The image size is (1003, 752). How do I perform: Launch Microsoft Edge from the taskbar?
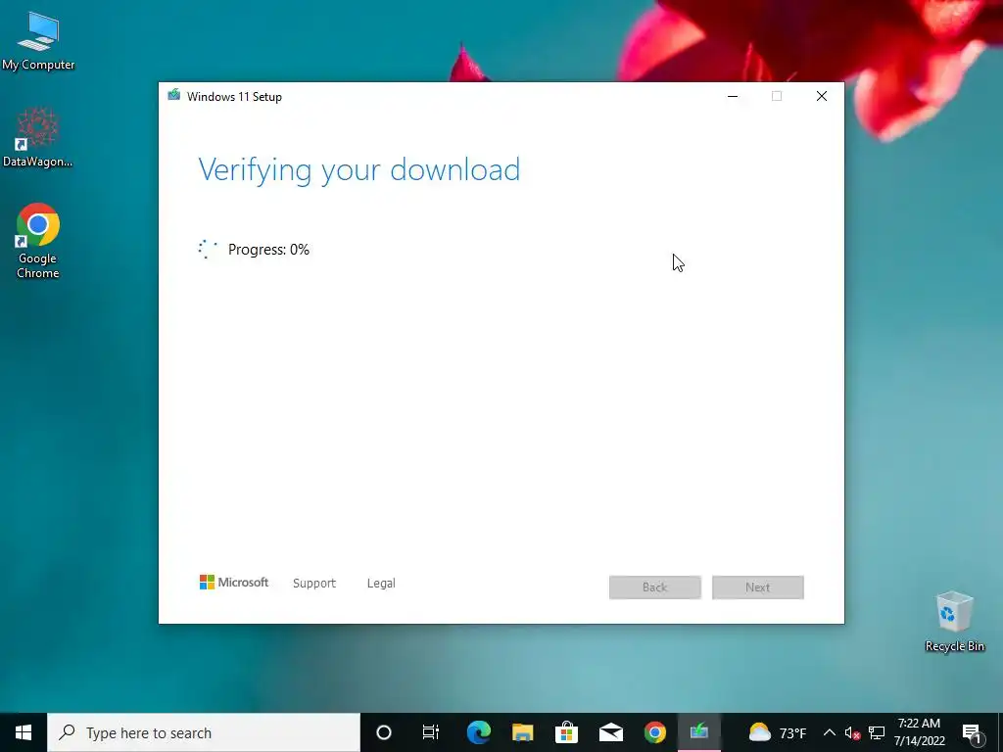tap(478, 732)
